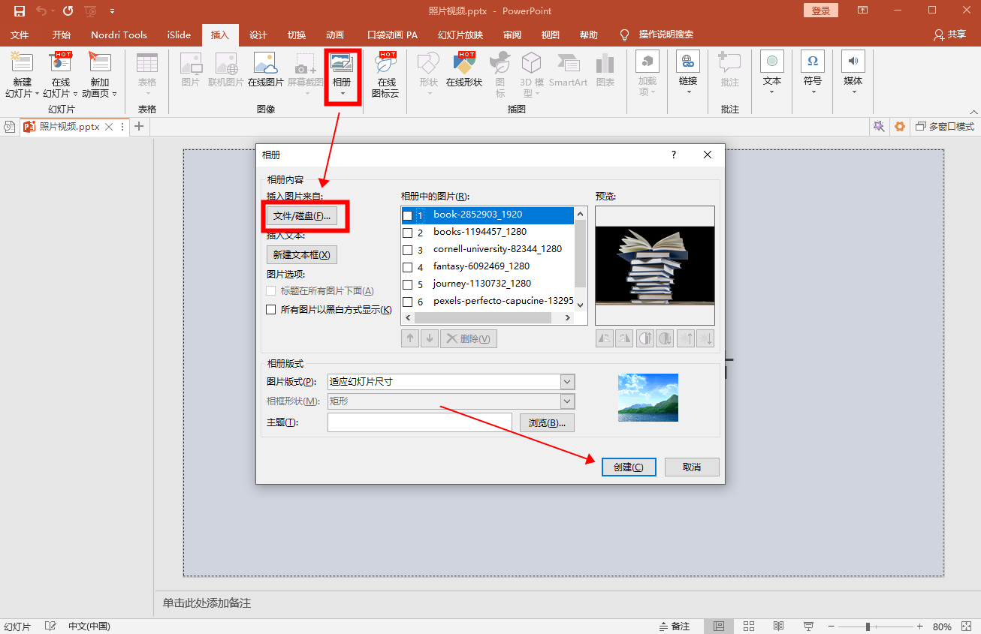Image resolution: width=981 pixels, height=634 pixels.
Task: Switch to normal view in status bar
Action: 719,626
